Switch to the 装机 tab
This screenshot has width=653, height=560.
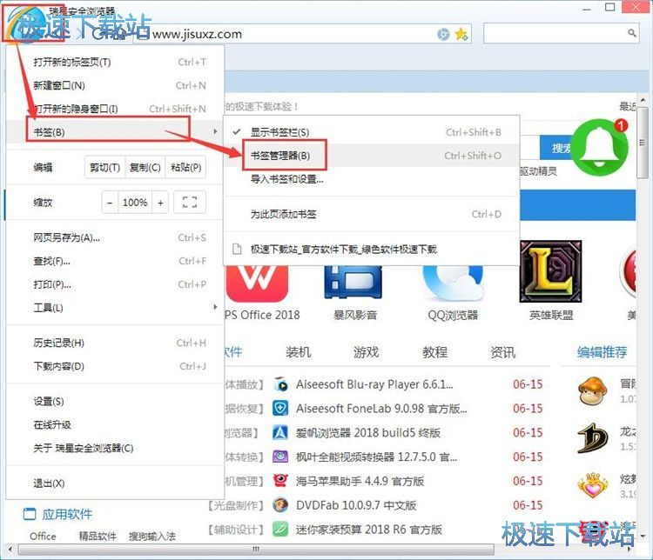[x=298, y=352]
